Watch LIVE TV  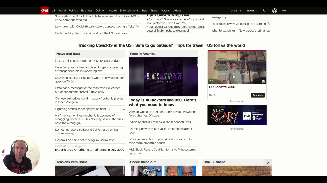[x=236, y=11]
